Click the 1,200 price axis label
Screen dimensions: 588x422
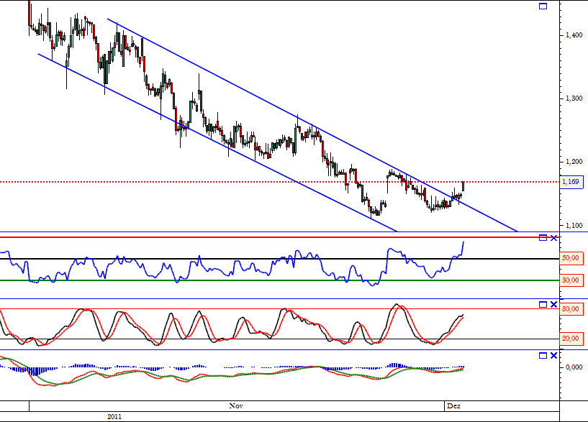click(574, 162)
